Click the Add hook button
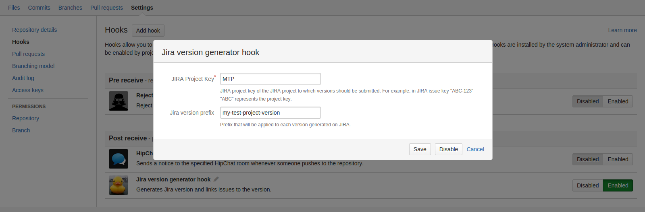This screenshot has width=645, height=212. click(148, 31)
